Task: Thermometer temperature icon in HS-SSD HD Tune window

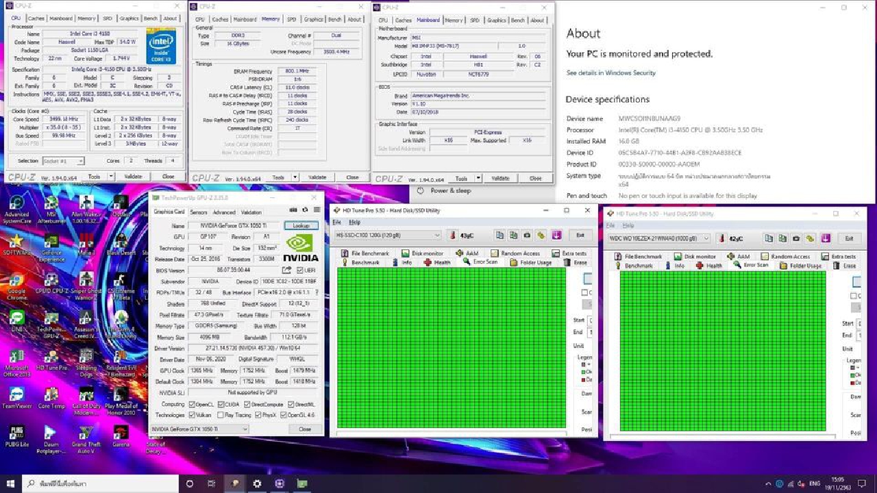Action: (453, 235)
